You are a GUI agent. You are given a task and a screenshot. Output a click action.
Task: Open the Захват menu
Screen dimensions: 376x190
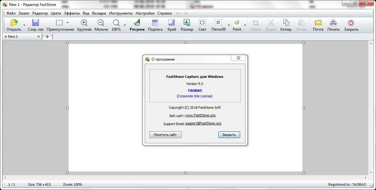point(24,13)
